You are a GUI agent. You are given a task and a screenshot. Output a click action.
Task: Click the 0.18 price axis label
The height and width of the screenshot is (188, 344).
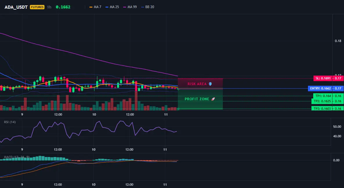pos(338,41)
